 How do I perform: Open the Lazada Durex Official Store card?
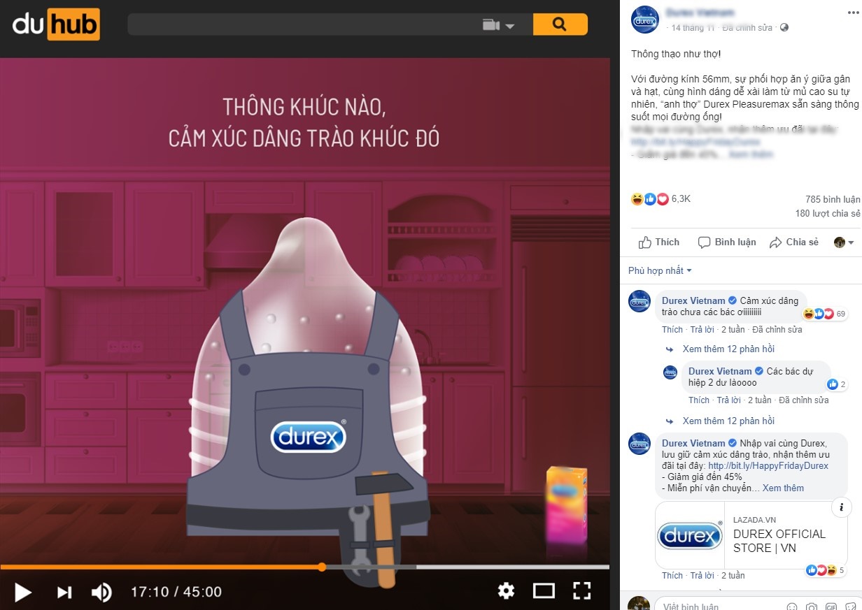751,535
